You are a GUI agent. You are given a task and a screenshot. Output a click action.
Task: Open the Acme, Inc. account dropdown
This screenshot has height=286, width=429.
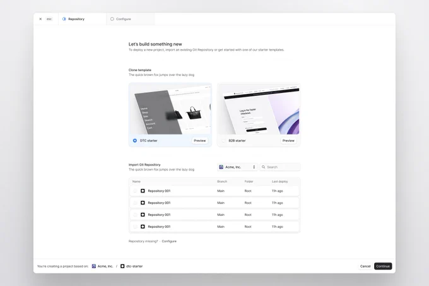(x=237, y=167)
